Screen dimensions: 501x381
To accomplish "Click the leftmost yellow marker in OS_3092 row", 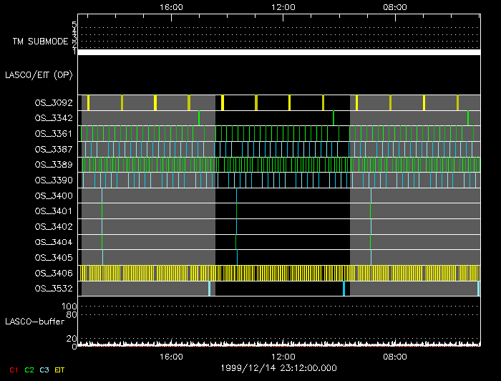I will tap(88, 102).
